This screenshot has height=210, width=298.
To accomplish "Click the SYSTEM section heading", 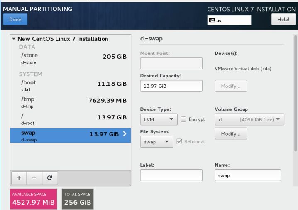I will (31, 74).
